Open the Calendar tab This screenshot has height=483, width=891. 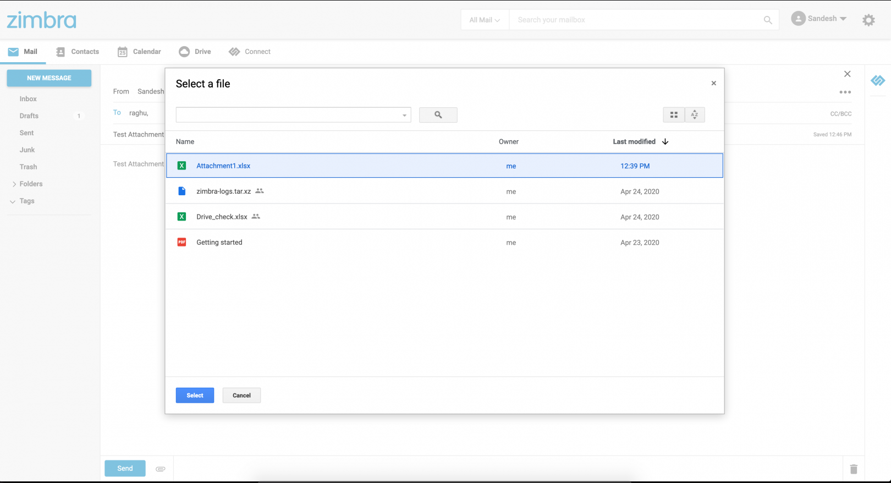pos(139,52)
